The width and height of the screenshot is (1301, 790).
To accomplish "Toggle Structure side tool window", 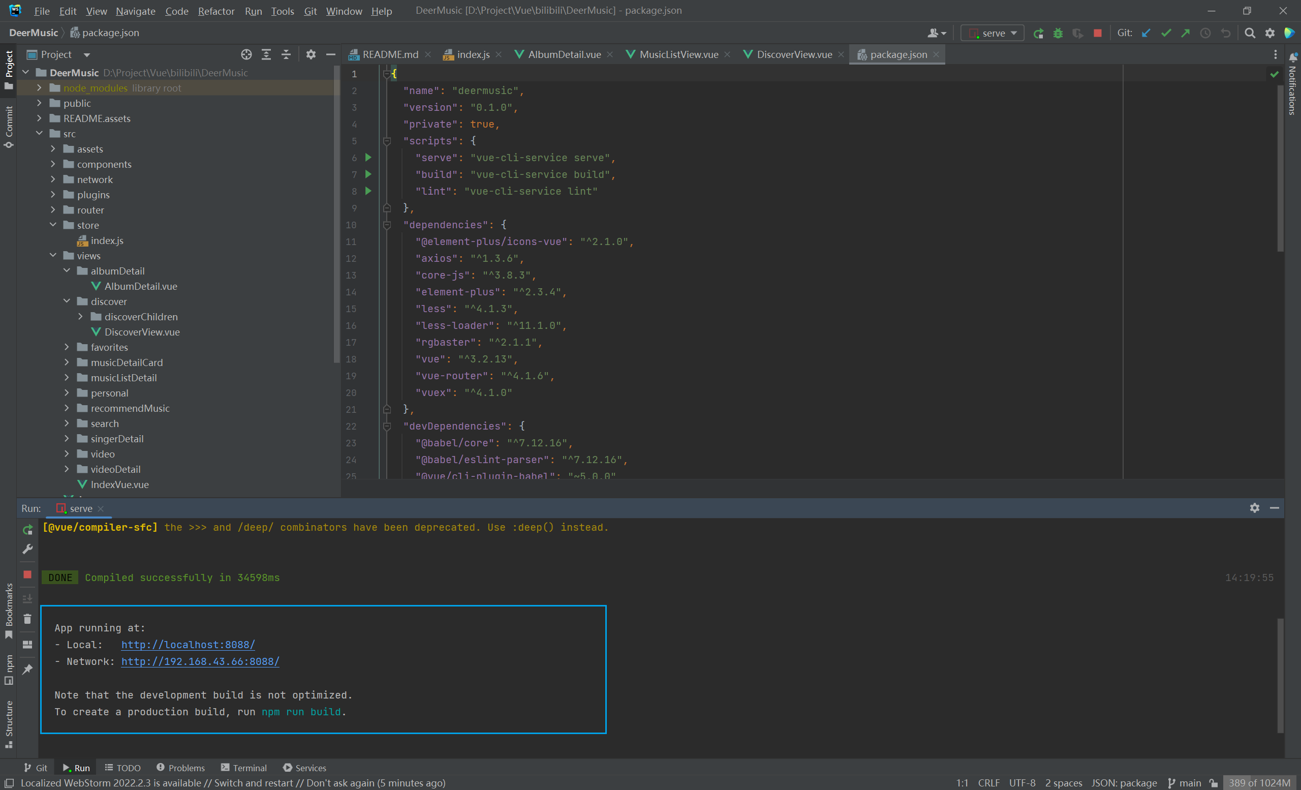I will [9, 724].
